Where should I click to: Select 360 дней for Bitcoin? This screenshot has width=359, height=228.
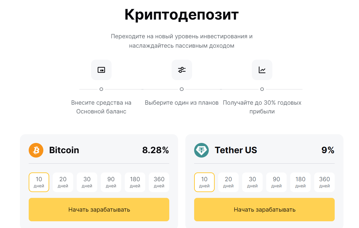pos(159,182)
